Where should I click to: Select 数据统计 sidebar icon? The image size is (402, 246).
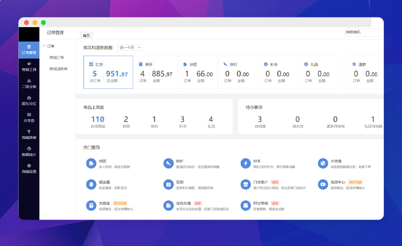pos(29,151)
